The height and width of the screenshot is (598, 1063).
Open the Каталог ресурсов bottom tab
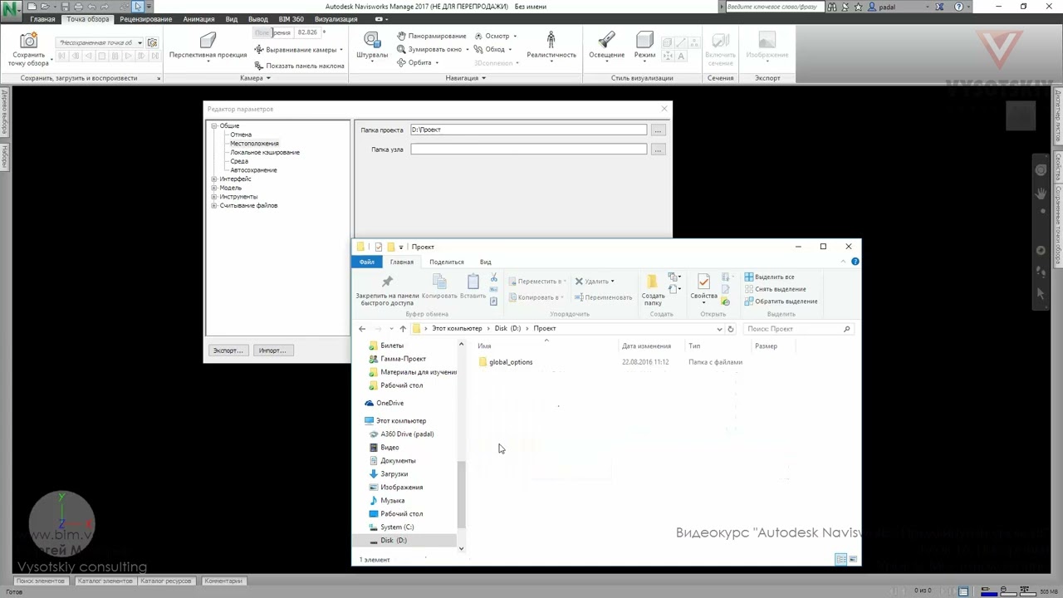[165, 581]
